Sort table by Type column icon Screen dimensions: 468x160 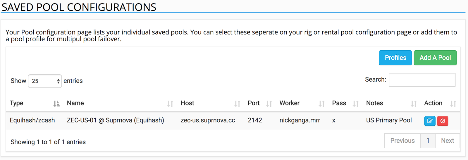click(56, 104)
